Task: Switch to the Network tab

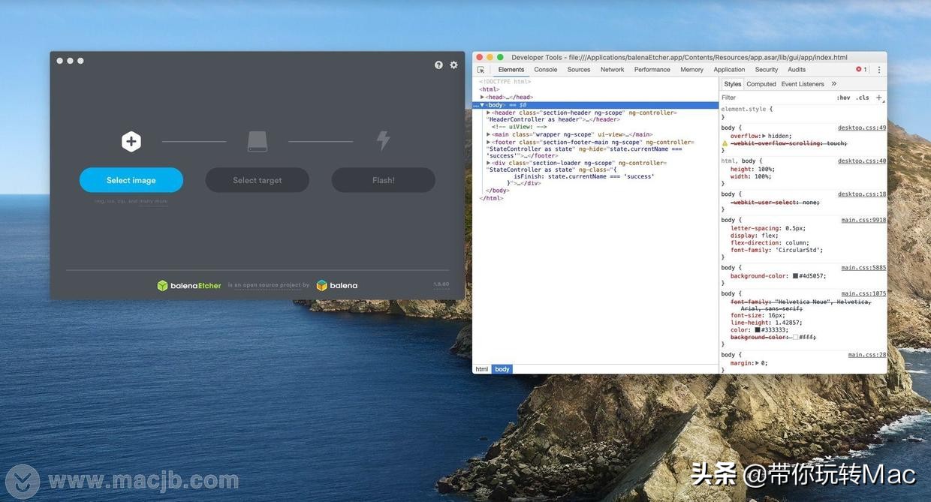Action: 612,70
